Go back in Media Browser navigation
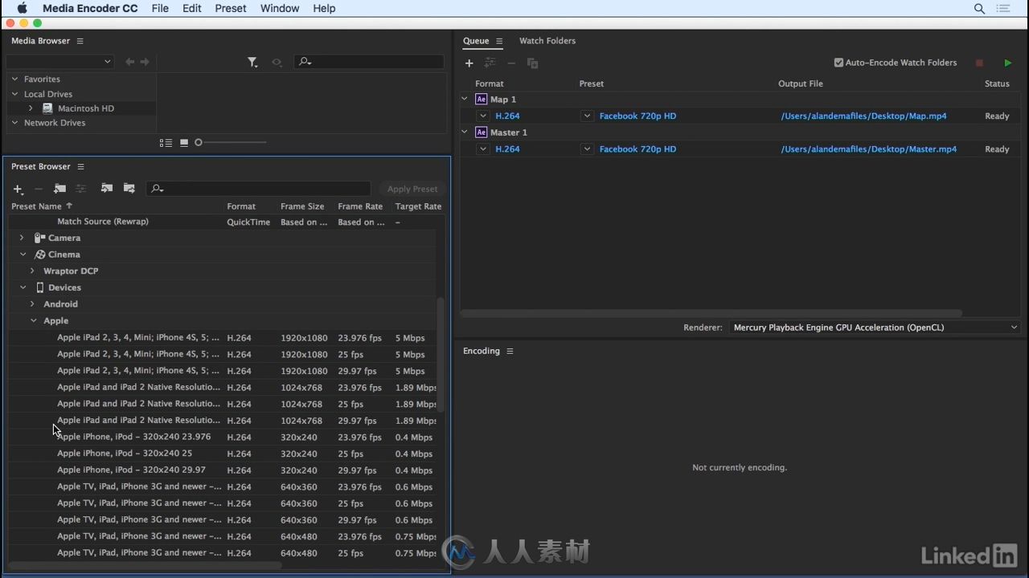The height and width of the screenshot is (578, 1029). (130, 62)
